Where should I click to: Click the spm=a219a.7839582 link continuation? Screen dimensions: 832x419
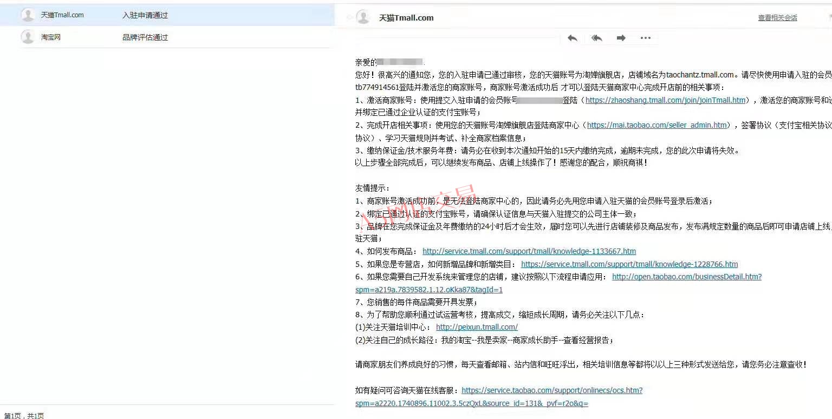[429, 290]
